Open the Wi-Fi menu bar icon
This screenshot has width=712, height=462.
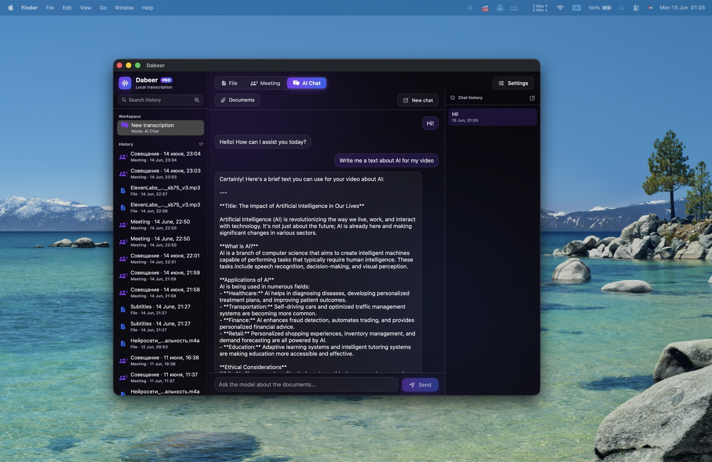(560, 7)
